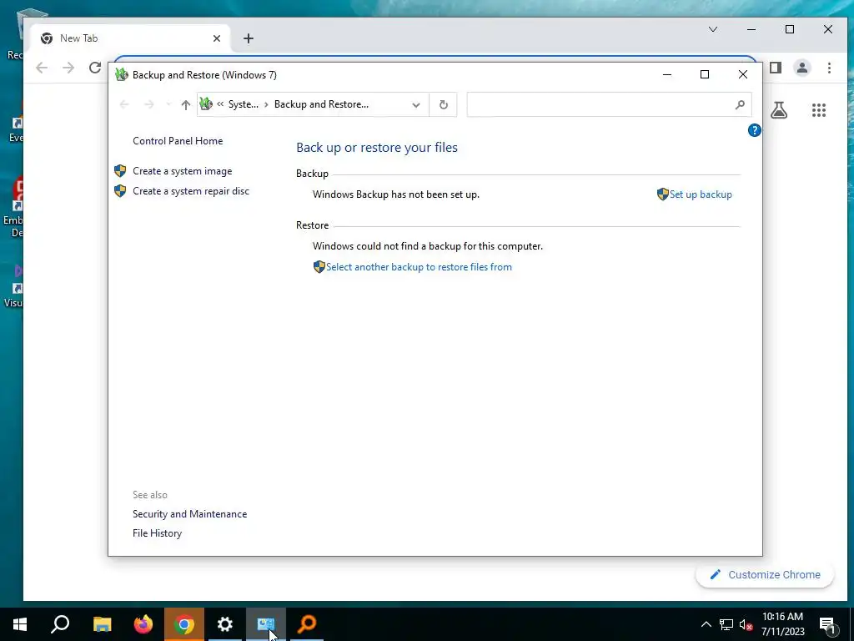This screenshot has width=854, height=641.
Task: Open Security and Maintenance link
Action: coord(189,514)
